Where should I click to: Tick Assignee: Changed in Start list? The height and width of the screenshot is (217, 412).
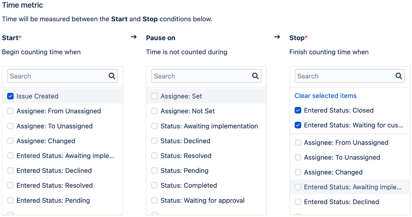[x=11, y=141]
